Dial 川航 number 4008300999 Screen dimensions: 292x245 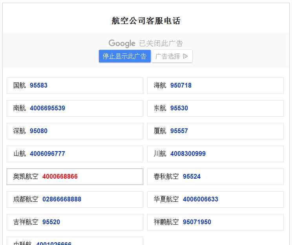point(188,154)
